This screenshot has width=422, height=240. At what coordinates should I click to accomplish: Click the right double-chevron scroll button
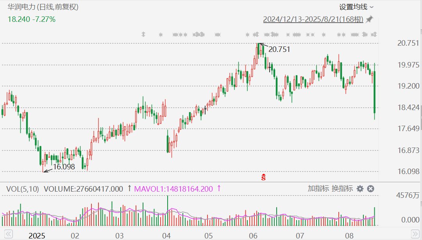(x=414, y=235)
